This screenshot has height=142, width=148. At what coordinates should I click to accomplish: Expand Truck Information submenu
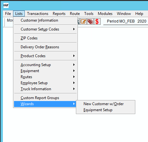coord(45,89)
